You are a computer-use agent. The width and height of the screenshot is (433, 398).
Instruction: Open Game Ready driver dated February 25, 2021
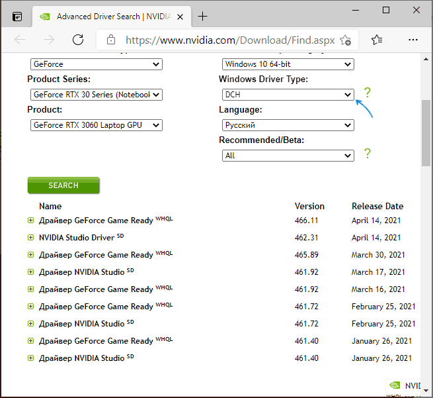(x=96, y=307)
